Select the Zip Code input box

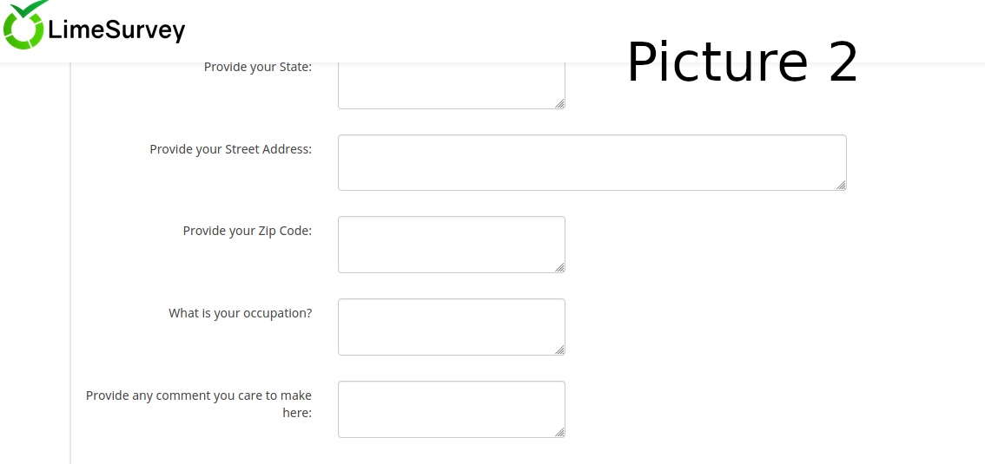point(451,244)
